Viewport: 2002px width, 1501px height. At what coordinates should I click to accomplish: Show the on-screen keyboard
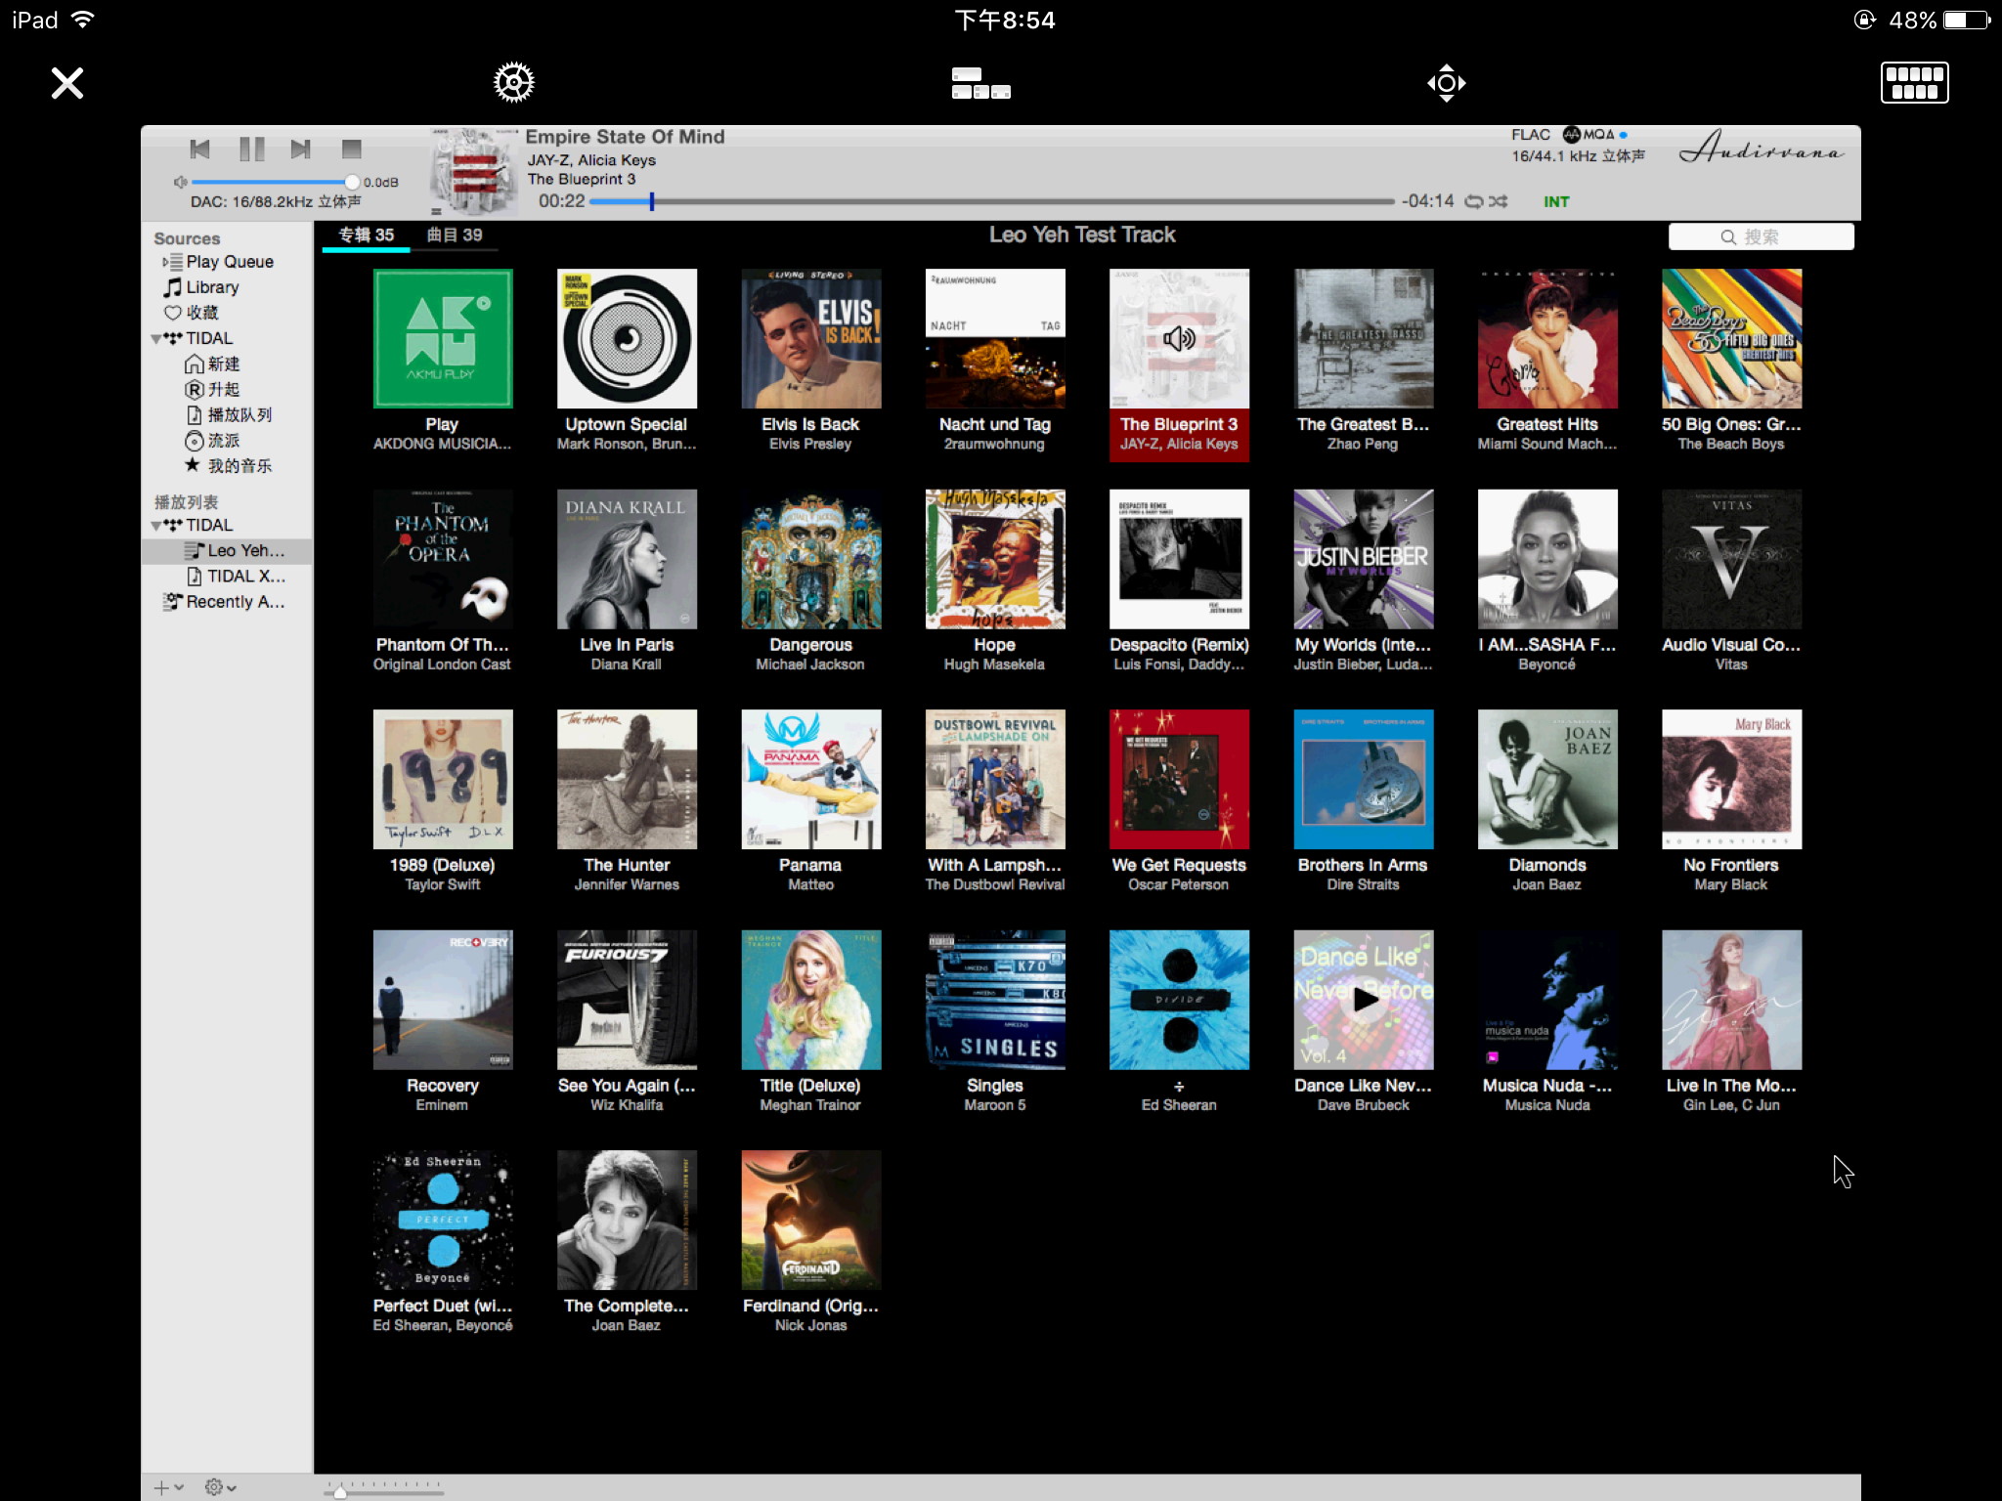click(x=1914, y=83)
